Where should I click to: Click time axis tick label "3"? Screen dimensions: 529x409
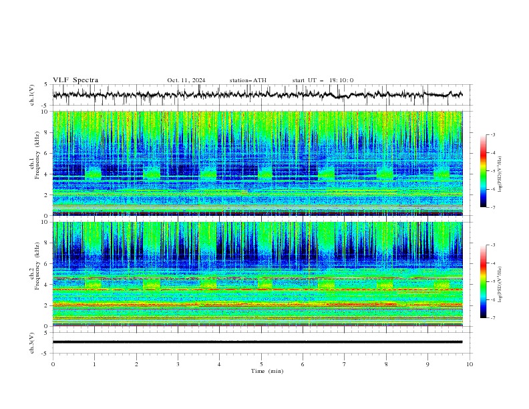[178, 364]
